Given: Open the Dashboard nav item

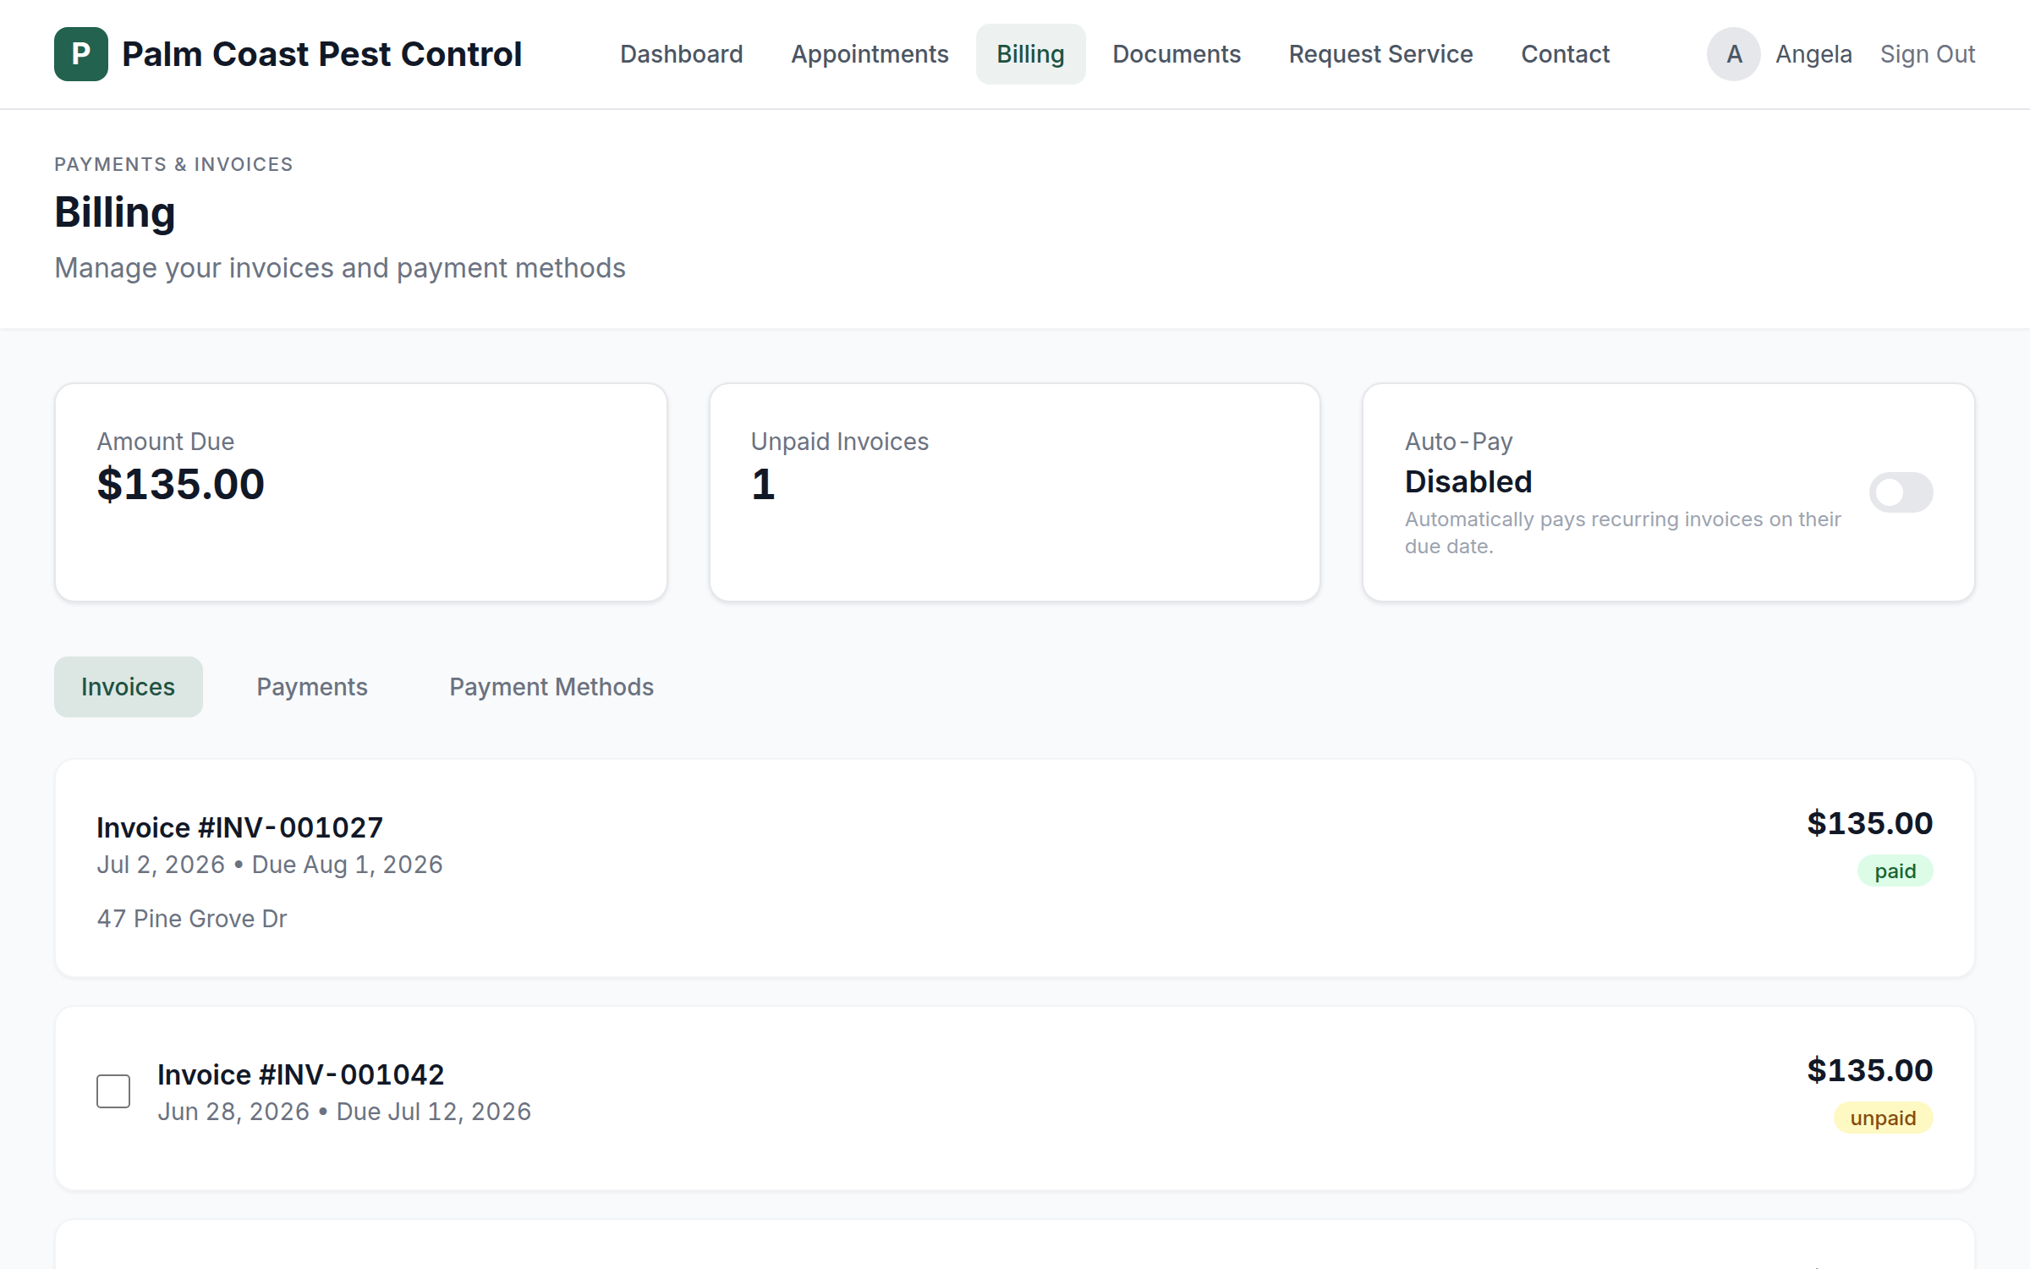Looking at the screenshot, I should 682,54.
